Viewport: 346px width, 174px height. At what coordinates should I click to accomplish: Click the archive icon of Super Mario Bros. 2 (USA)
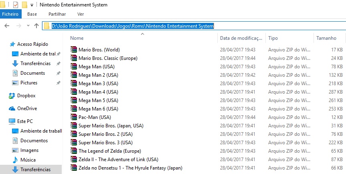(74, 134)
